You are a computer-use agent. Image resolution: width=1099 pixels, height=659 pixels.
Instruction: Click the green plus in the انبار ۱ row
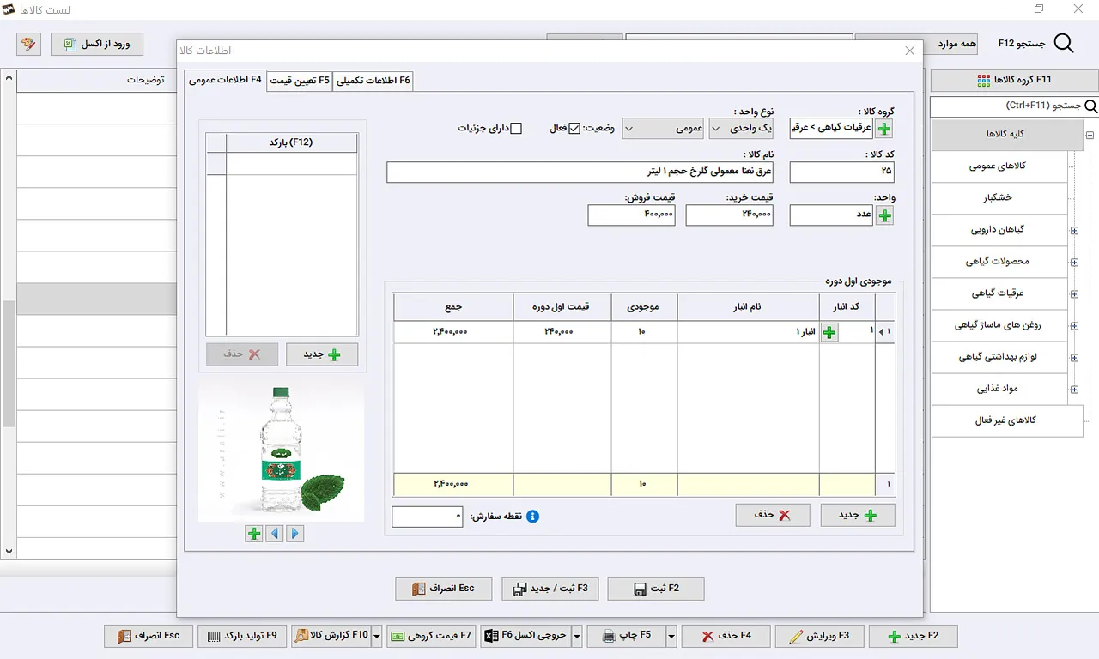coord(829,332)
